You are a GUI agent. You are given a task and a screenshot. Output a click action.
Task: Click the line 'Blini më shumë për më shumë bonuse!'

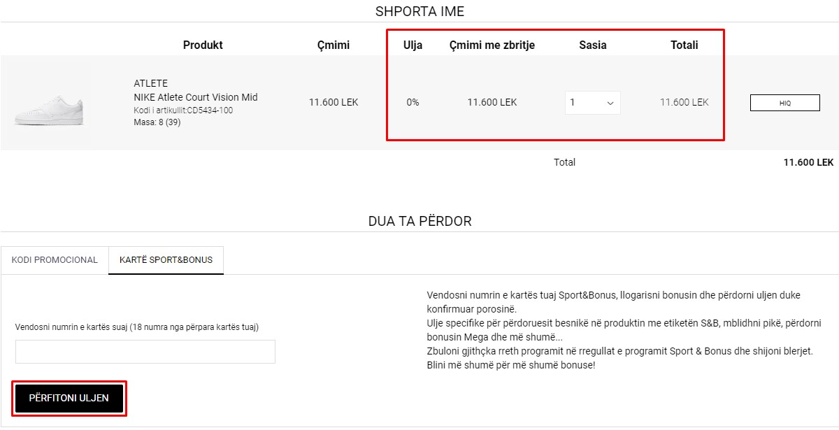coord(511,365)
